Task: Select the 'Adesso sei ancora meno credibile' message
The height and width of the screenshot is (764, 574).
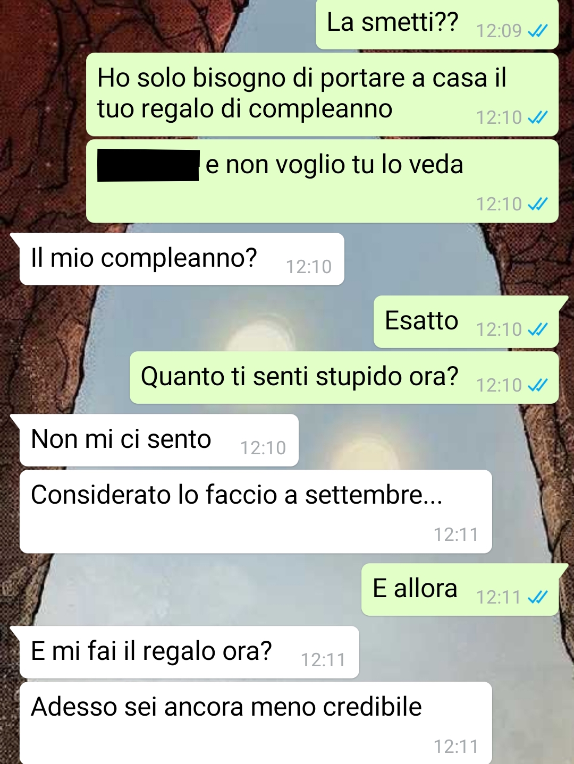Action: click(x=256, y=723)
